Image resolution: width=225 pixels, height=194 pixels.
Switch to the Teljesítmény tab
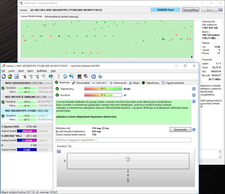click(151, 83)
